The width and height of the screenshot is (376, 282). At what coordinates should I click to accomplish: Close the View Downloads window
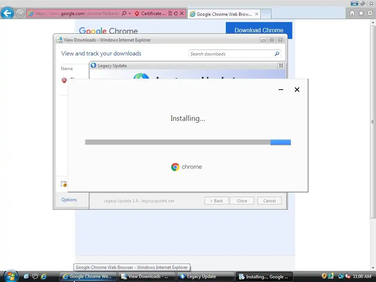tap(280, 40)
